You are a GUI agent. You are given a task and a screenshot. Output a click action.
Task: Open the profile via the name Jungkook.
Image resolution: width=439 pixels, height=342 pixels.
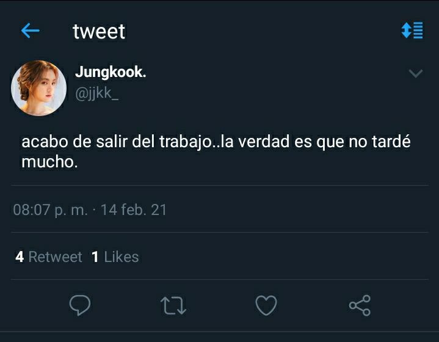click(x=111, y=72)
